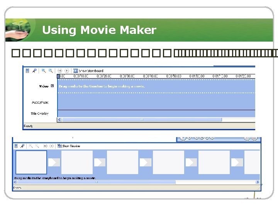Select the fifth storyboard clip cell
Image resolution: width=278 pixels, height=208 pixels.
click(x=214, y=163)
